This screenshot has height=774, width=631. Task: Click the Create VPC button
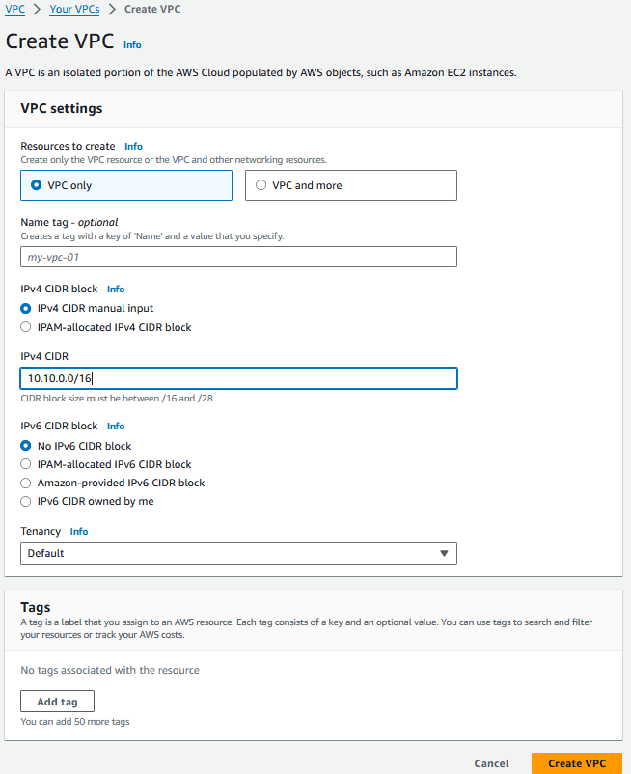[x=577, y=763]
